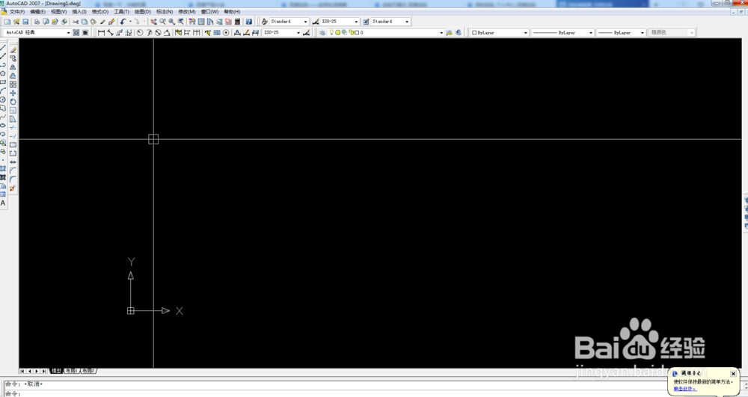748x397 pixels.
Task: Click the Undo arrow icon
Action: 123,22
